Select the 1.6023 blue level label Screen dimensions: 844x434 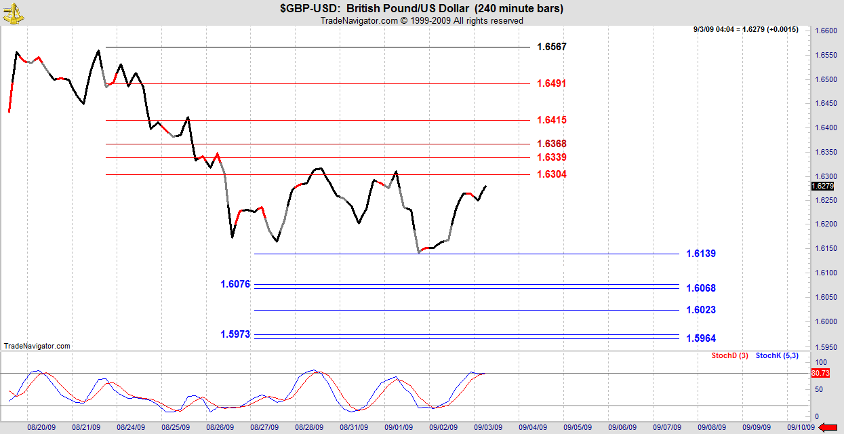[x=700, y=310]
